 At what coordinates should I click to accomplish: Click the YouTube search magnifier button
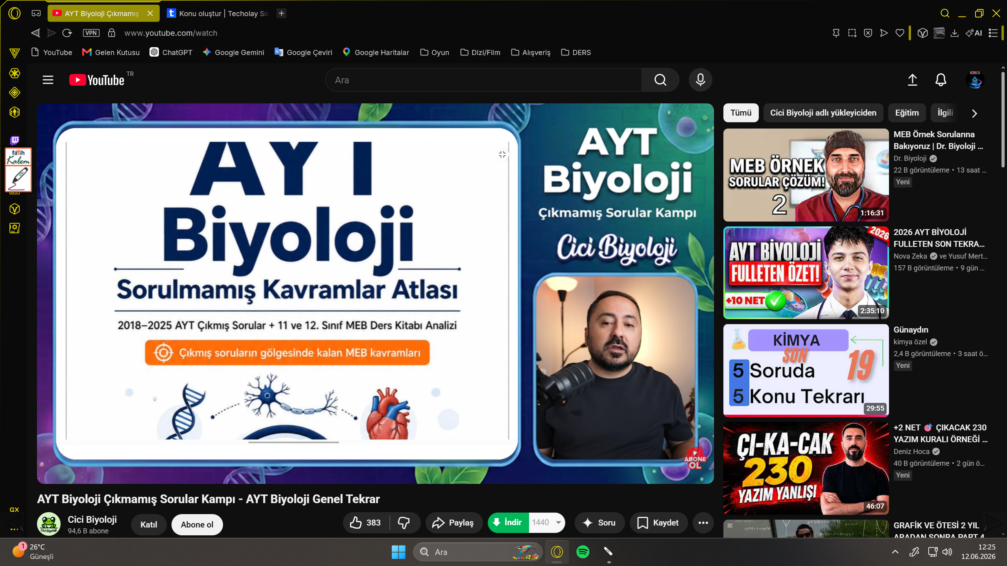[660, 80]
